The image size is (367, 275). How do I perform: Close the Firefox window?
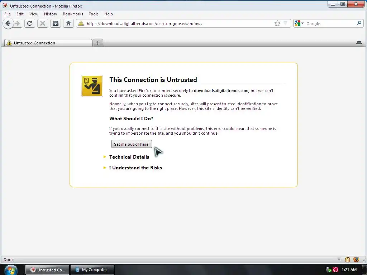(x=356, y=4)
